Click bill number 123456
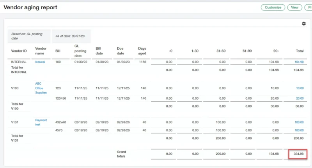The image size is (312, 168). pyautogui.click(x=61, y=98)
